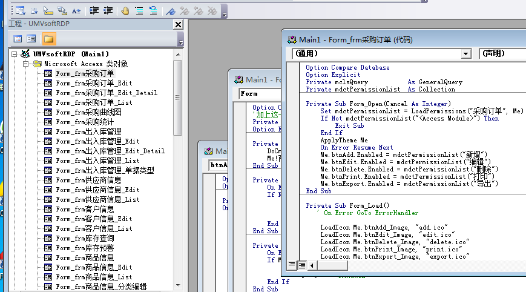Image resolution: width=526 pixels, height=292 pixels.
Task: Select Form_frm库存预警 tree item
Action: tap(85, 248)
